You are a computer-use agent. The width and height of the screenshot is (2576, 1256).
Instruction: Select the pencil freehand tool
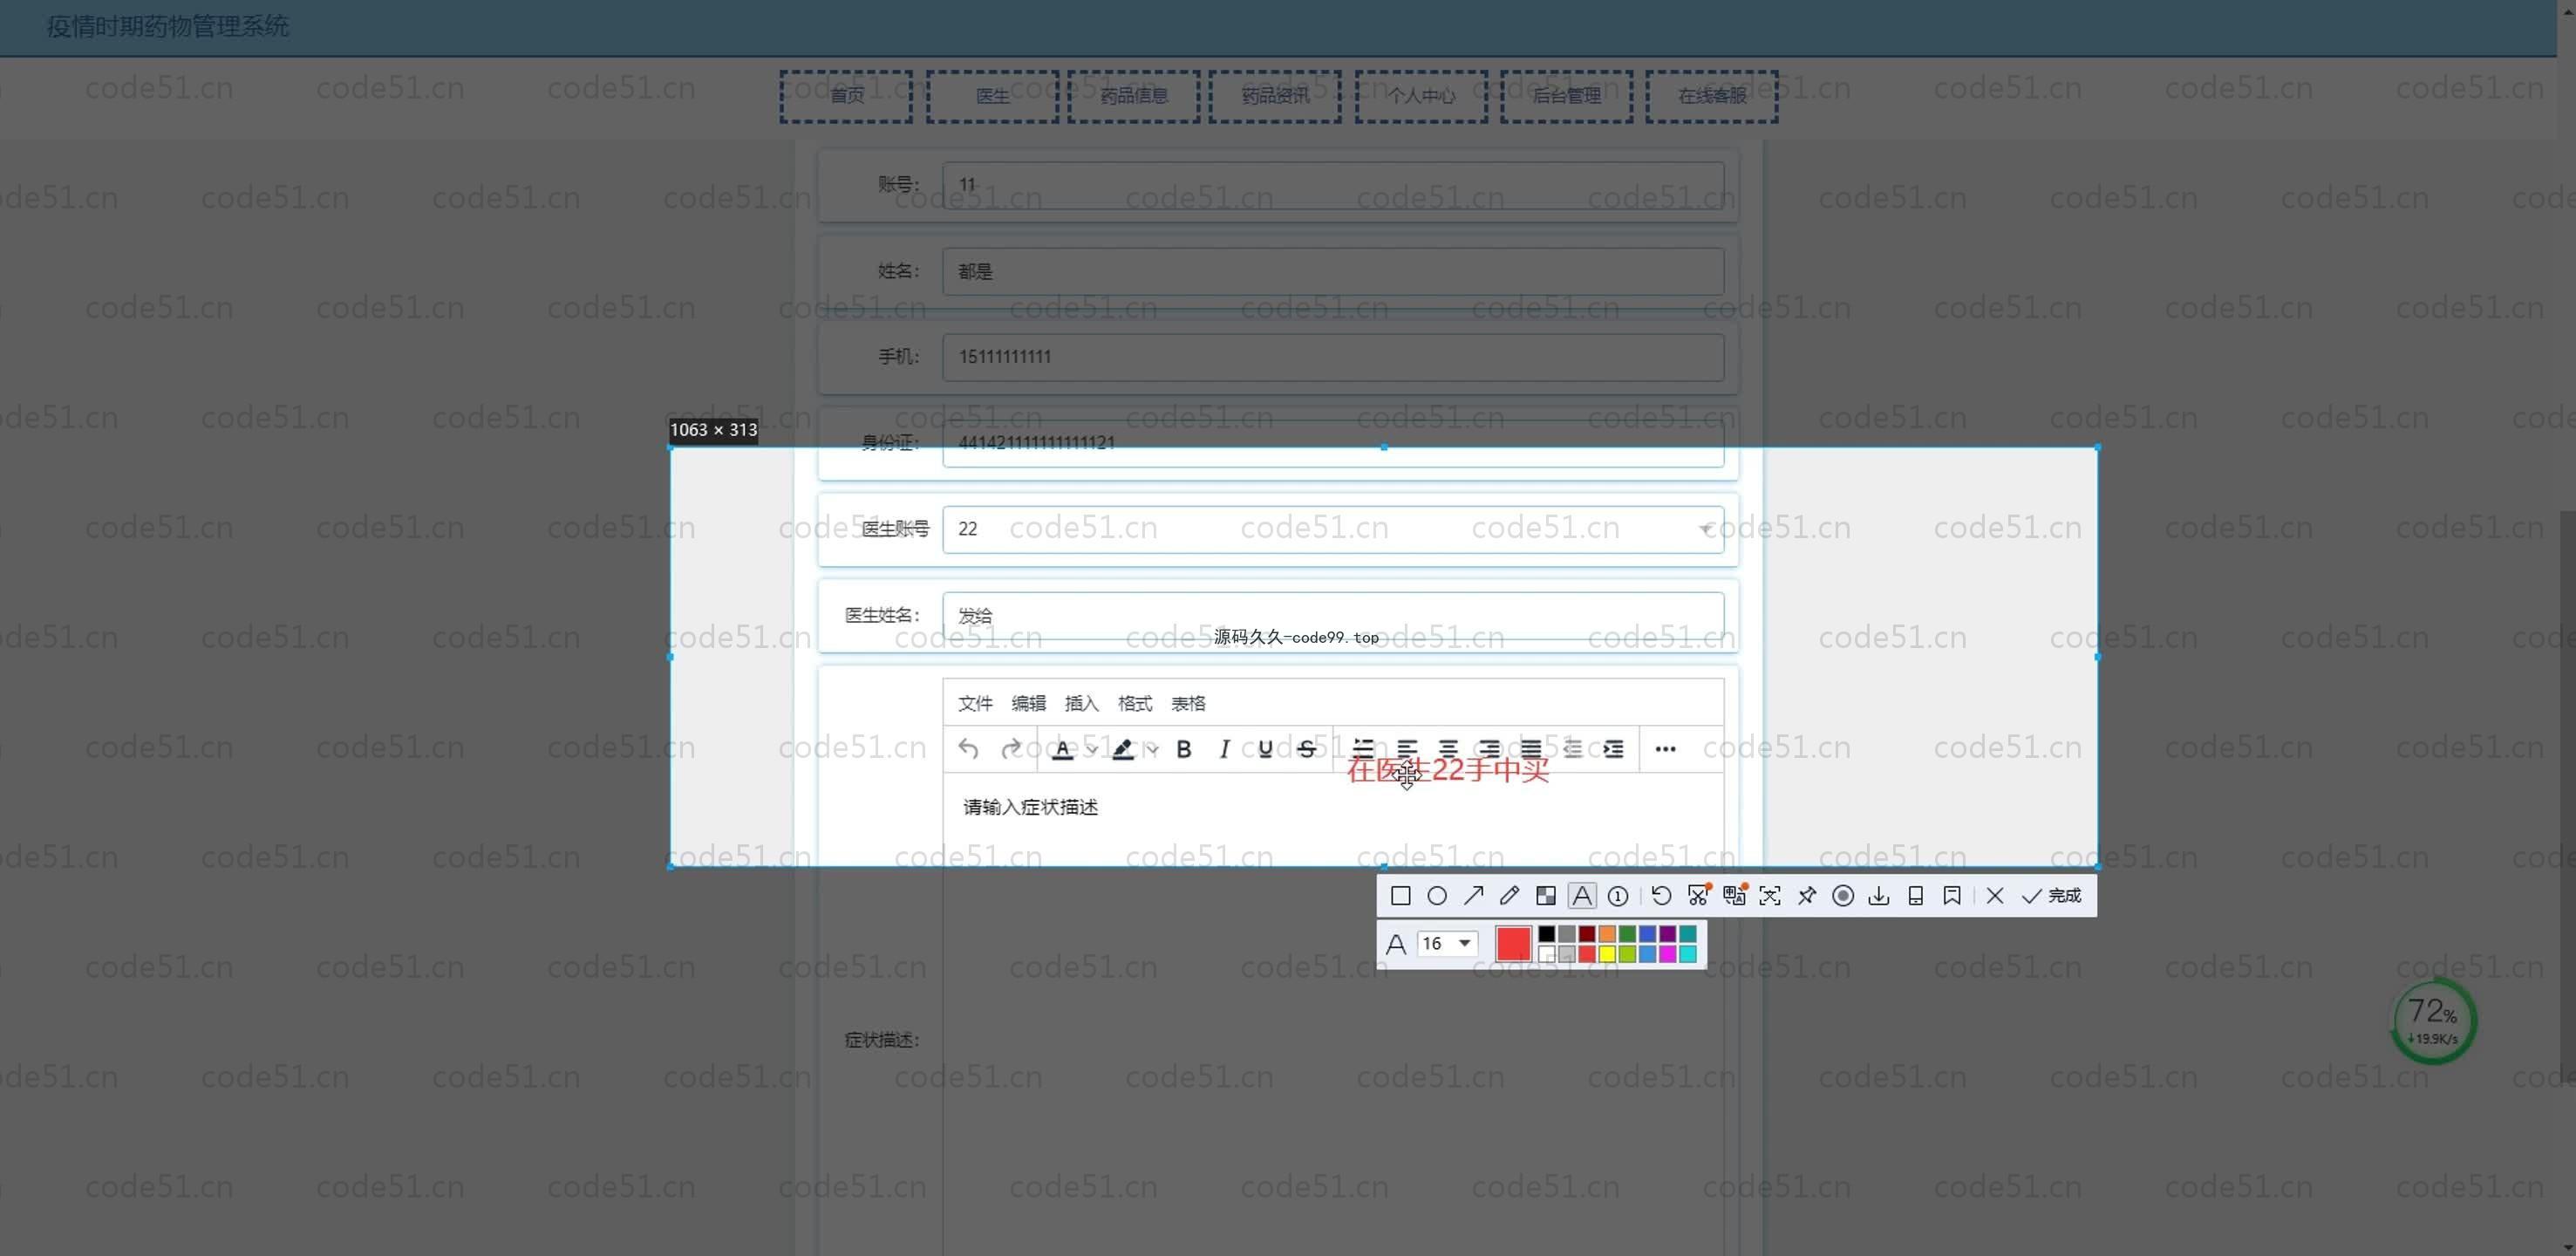click(x=1509, y=896)
